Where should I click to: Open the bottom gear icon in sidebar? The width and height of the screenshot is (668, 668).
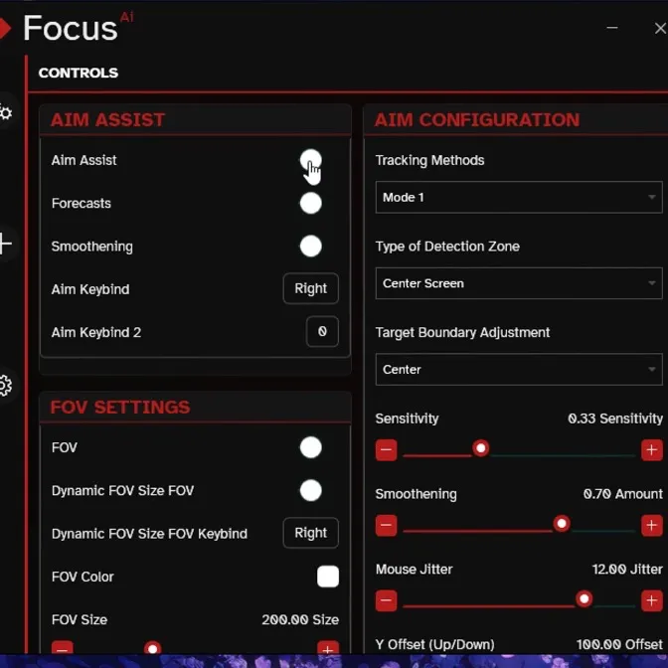(6, 386)
